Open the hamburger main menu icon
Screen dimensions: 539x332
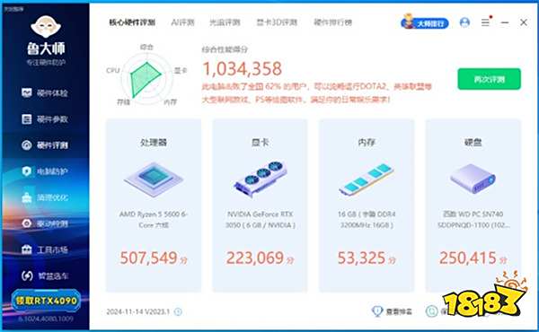coord(485,22)
